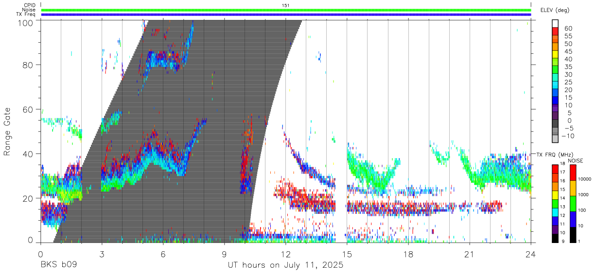Click ELEV scale label '30'
Viewport: 597px width, 275px height.
coord(568,75)
